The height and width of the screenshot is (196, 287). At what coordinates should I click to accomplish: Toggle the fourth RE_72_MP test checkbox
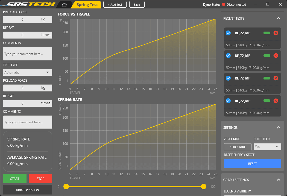click(228, 101)
